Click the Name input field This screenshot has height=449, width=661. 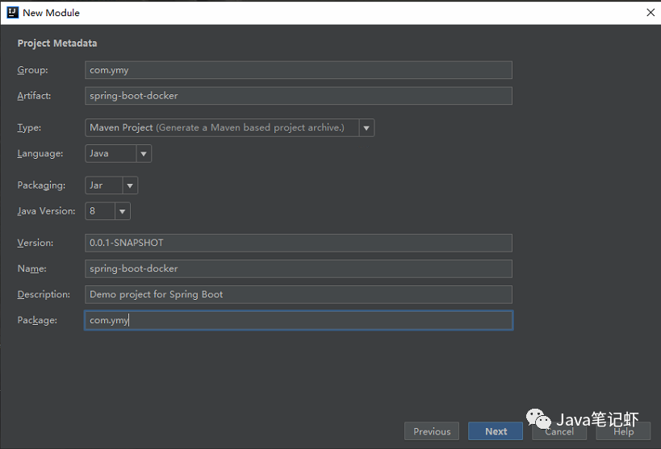pyautogui.click(x=299, y=268)
